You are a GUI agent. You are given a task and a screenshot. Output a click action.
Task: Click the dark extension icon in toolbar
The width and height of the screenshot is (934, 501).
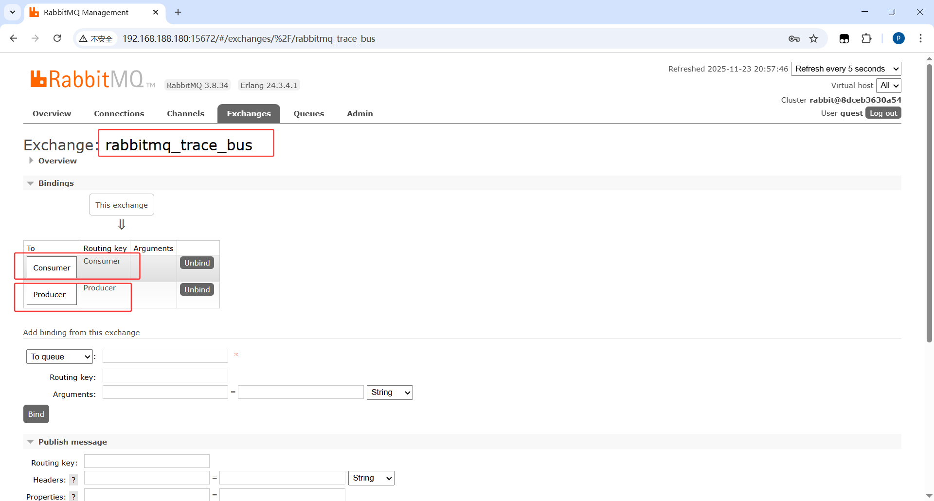click(x=844, y=38)
